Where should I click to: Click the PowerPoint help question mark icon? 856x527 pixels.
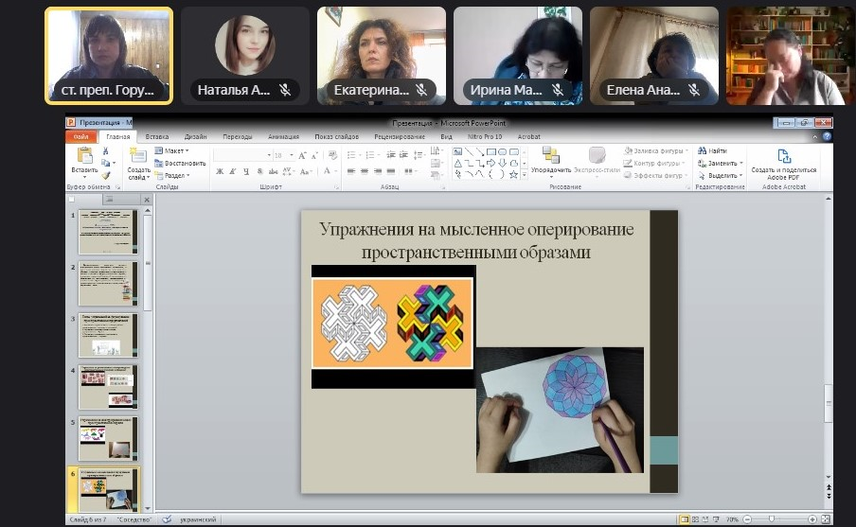pyautogui.click(x=827, y=136)
